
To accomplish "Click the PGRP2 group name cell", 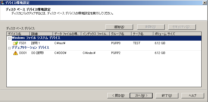I will tap(116, 53).
